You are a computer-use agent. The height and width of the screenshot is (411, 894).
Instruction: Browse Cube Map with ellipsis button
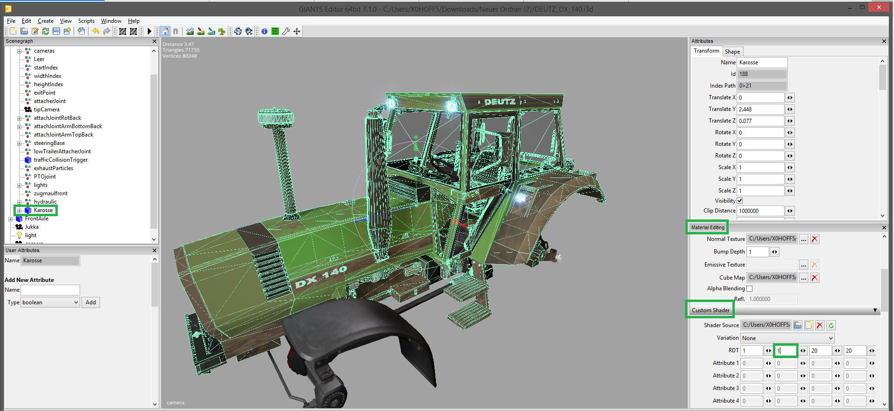pos(804,278)
